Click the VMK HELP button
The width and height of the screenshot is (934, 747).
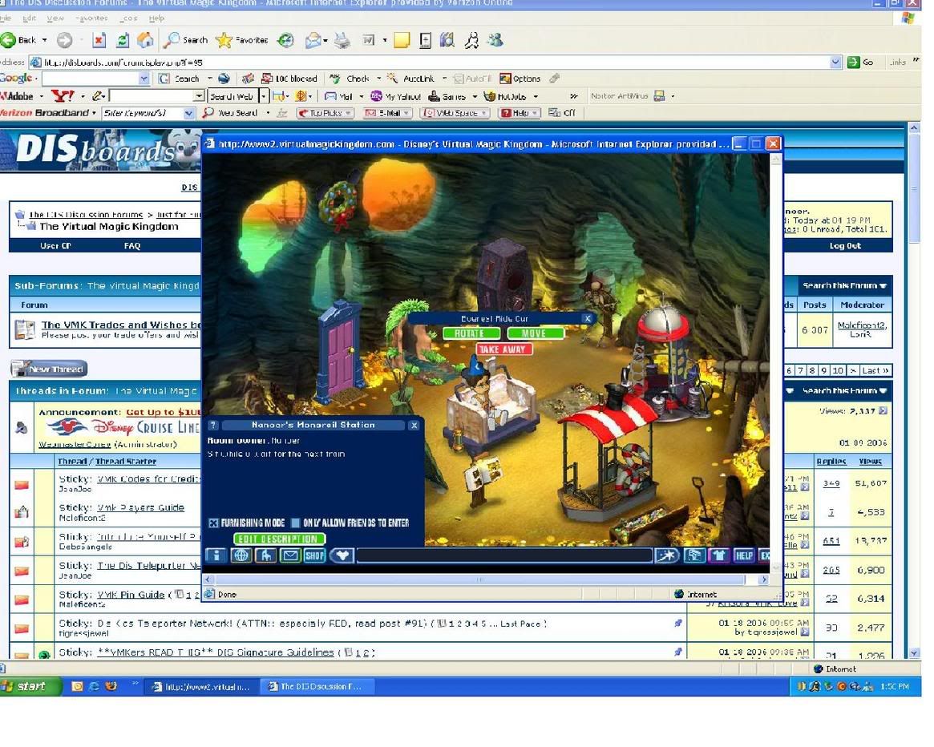pos(743,555)
